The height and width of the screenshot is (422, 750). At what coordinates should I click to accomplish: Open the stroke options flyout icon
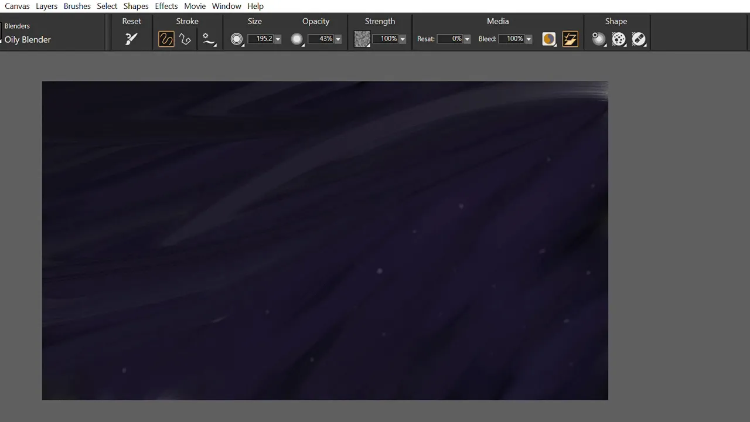[209, 39]
